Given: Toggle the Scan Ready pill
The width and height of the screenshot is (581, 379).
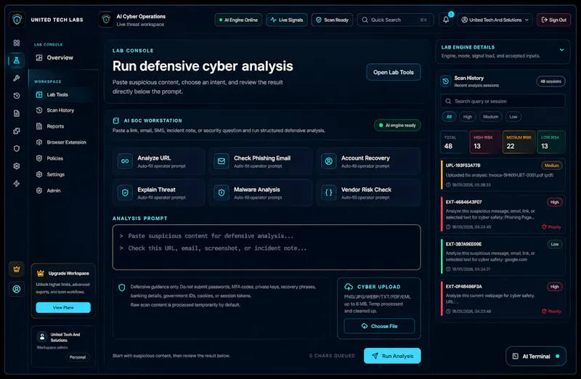Looking at the screenshot, I should pyautogui.click(x=333, y=20).
